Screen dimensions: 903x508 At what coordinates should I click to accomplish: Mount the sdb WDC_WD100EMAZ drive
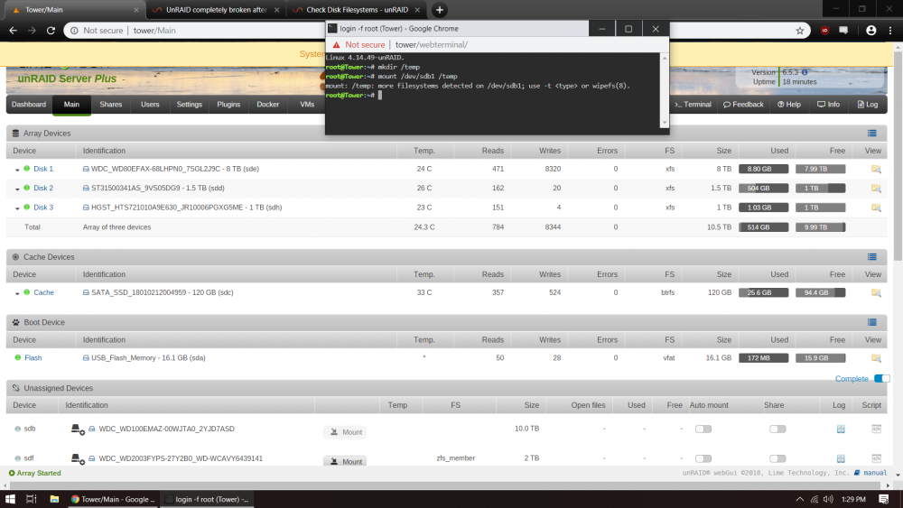pyautogui.click(x=346, y=432)
